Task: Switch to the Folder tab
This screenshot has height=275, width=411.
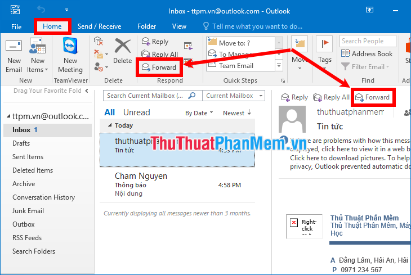Action: point(146,26)
